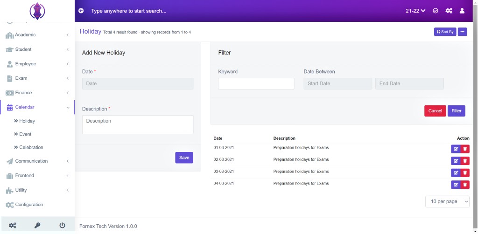Save the new holiday
The width and height of the screenshot is (478, 234).
pyautogui.click(x=184, y=158)
